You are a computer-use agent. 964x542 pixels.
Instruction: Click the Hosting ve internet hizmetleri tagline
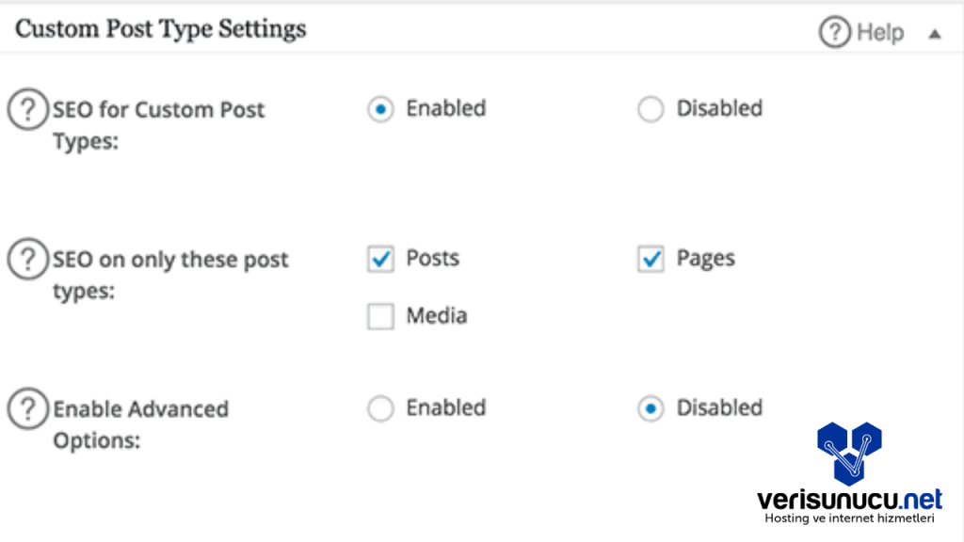click(x=848, y=519)
